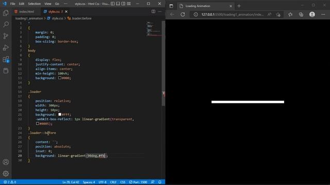Click Port: 5500 Live Server status
330x185 pixels.
(138, 182)
